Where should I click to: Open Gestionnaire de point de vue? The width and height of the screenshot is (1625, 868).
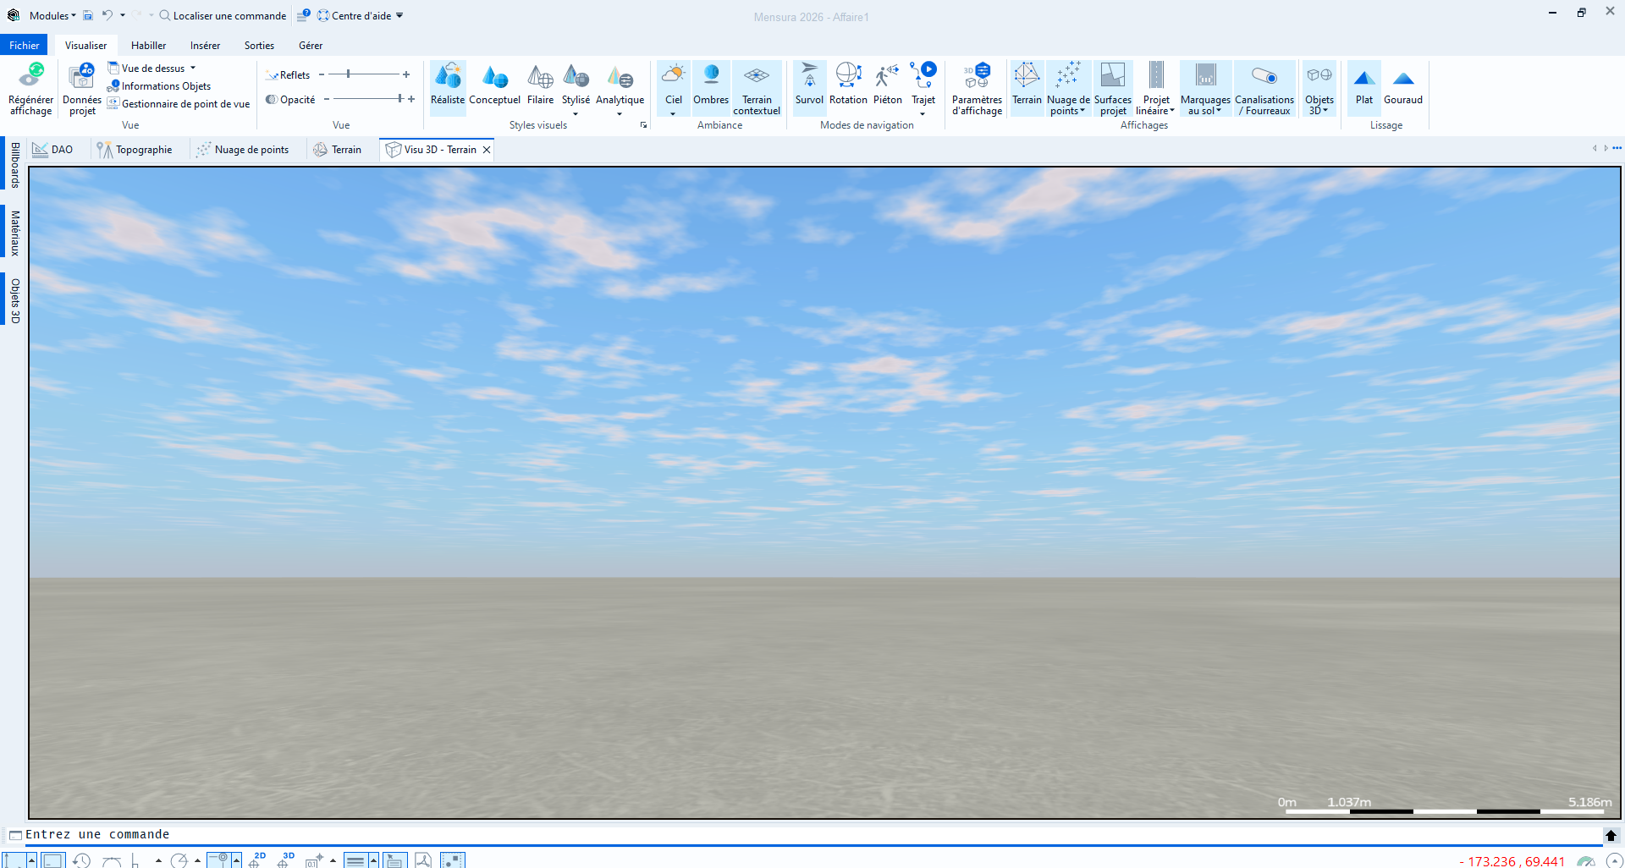coord(179,103)
